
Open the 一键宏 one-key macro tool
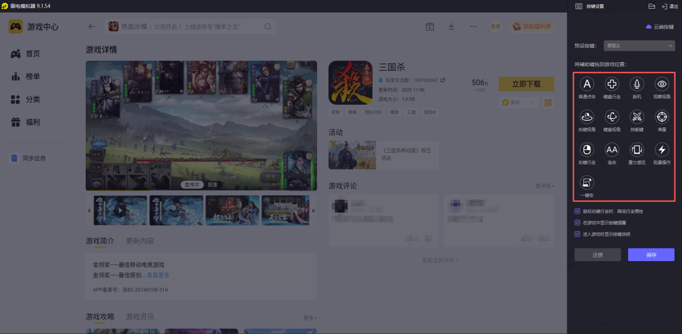click(x=587, y=182)
